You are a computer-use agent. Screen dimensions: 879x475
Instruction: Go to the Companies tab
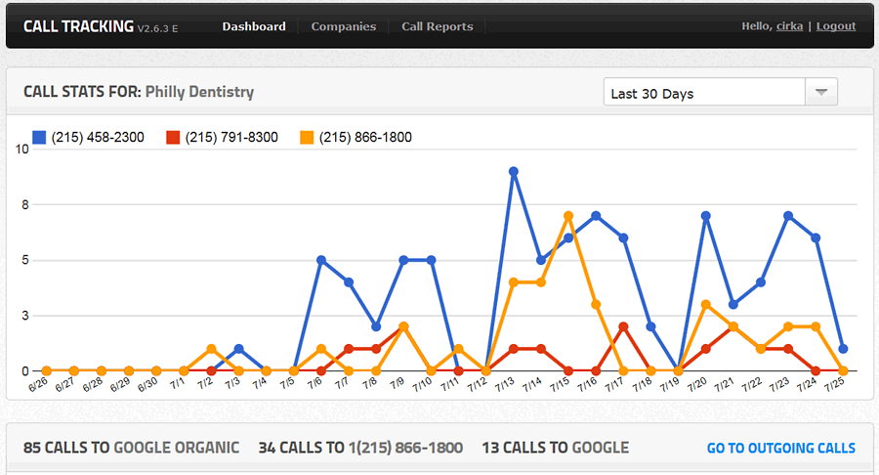[x=343, y=26]
